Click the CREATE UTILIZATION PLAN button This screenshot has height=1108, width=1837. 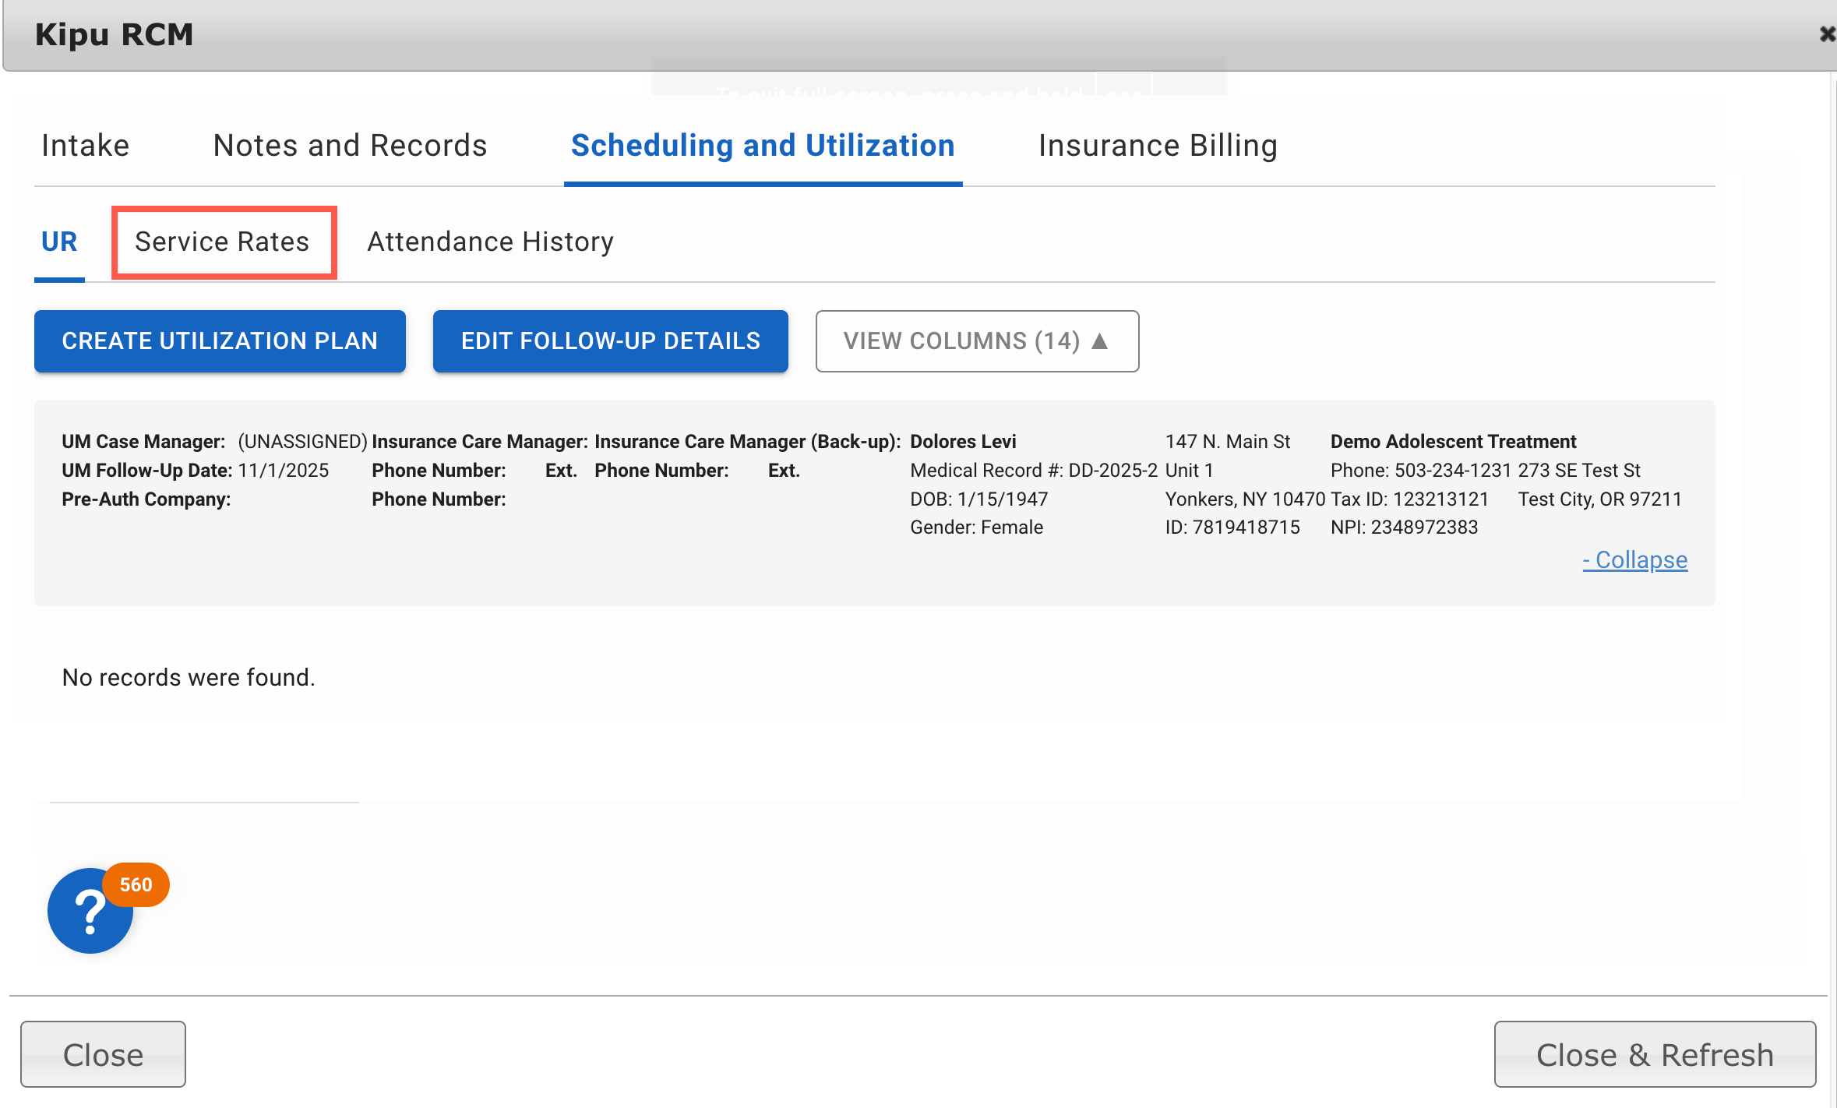click(220, 341)
